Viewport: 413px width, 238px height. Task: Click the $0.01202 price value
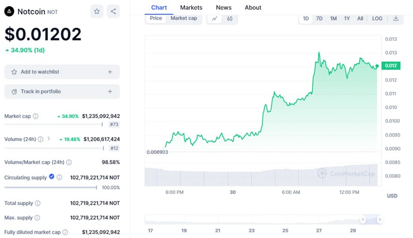click(x=43, y=34)
